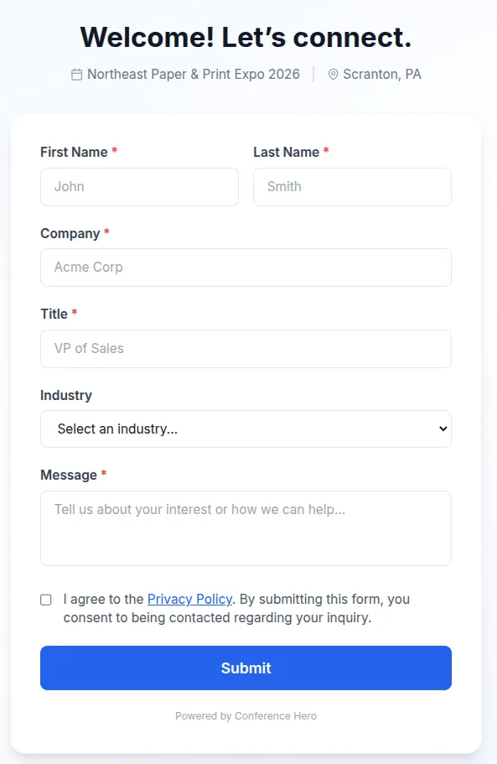Check the Privacy Policy agreement checkbox
This screenshot has height=764, width=497.
pyautogui.click(x=46, y=599)
